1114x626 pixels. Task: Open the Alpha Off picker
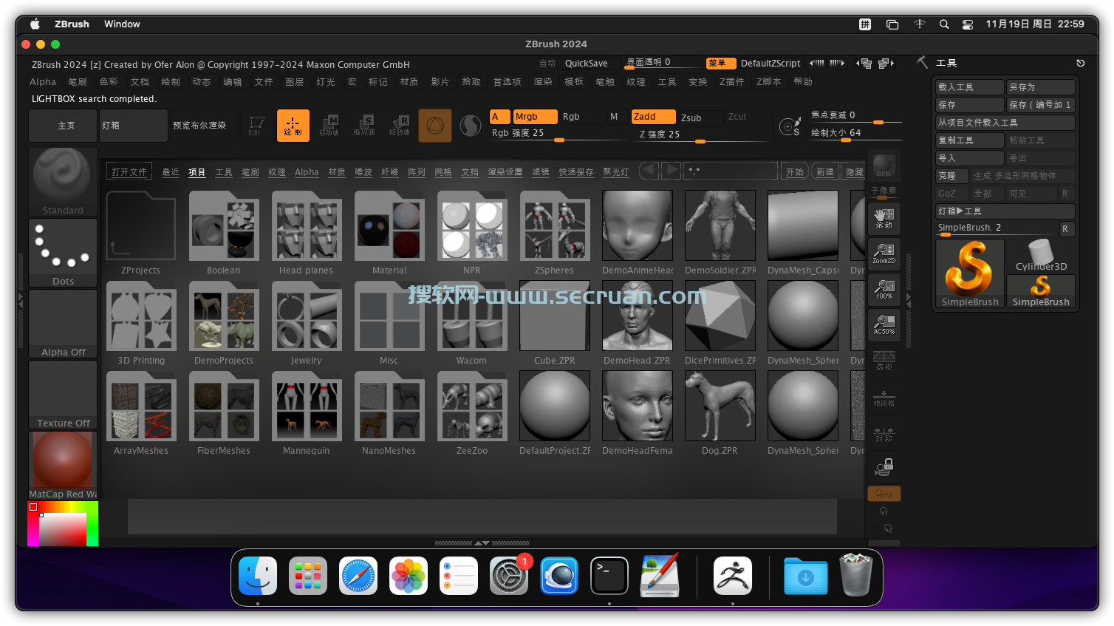click(63, 324)
